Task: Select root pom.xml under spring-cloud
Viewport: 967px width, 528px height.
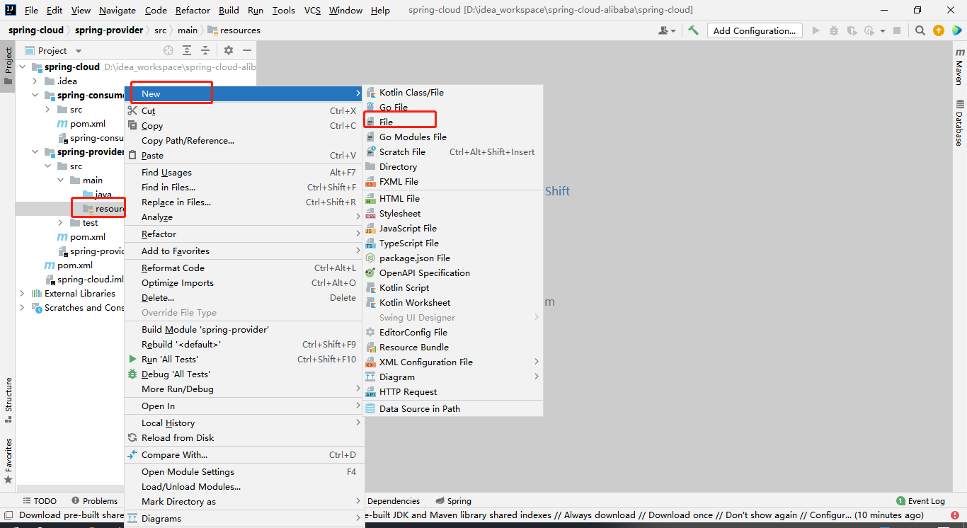Action: (74, 265)
